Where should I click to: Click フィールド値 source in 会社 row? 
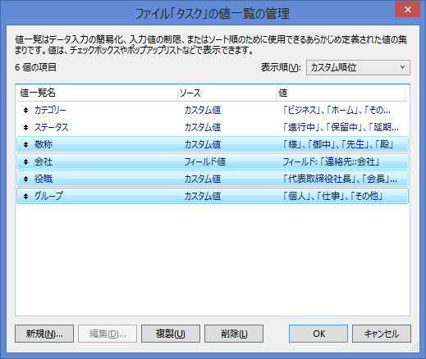pyautogui.click(x=205, y=161)
